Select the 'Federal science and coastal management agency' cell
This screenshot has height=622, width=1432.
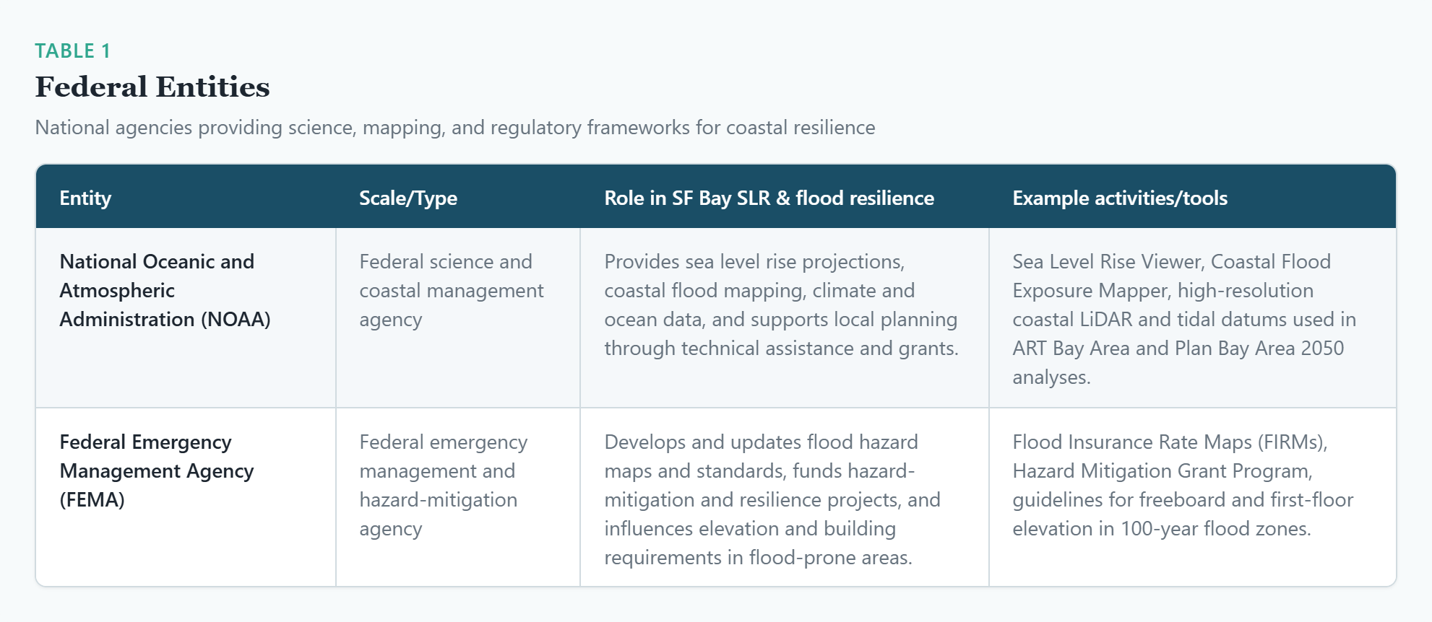458,318
